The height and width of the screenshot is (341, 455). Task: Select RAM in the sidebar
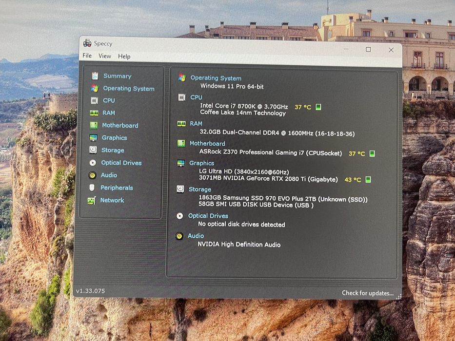click(109, 113)
